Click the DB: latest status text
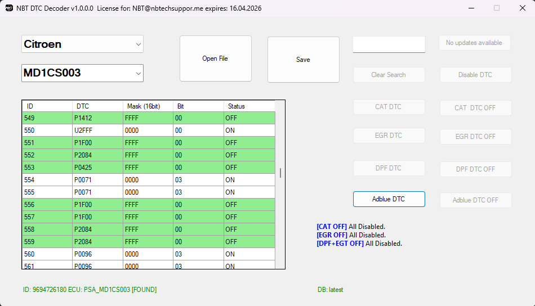This screenshot has height=306, width=535. pos(330,290)
